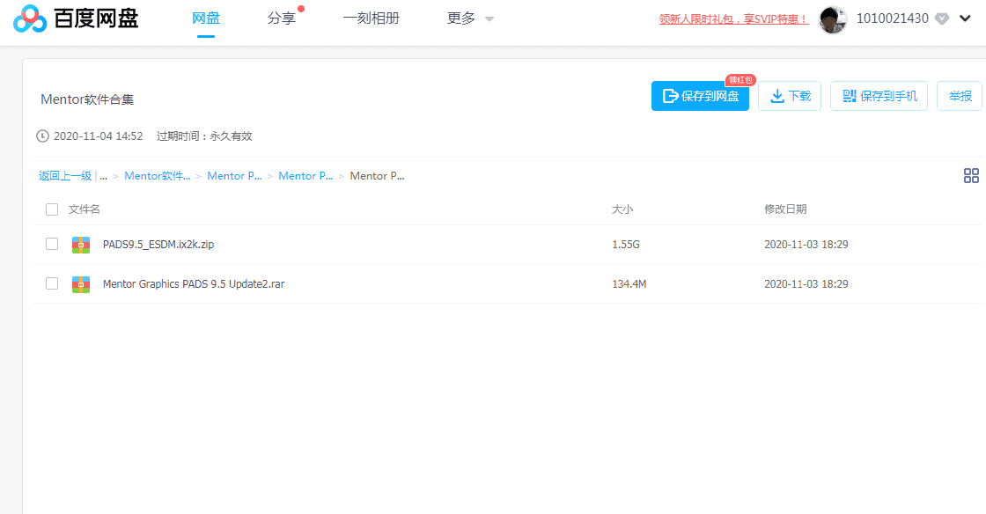Click the Baidu Netdisk logo icon
The height and width of the screenshot is (514, 986).
coord(30,18)
